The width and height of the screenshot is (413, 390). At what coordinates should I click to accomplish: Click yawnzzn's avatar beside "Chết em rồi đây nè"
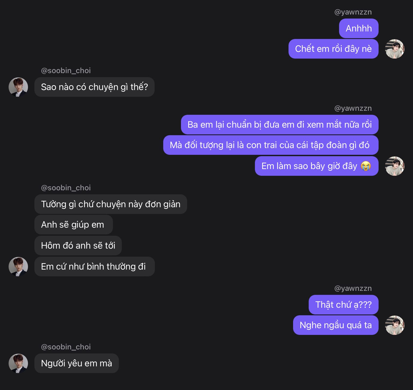(395, 49)
